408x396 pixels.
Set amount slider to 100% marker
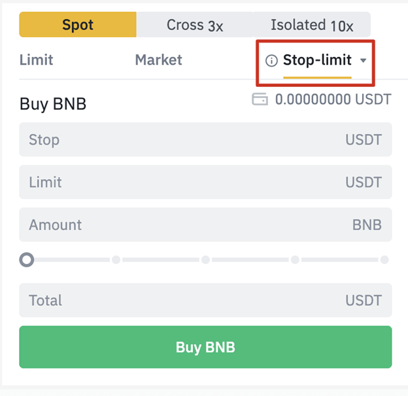[384, 259]
